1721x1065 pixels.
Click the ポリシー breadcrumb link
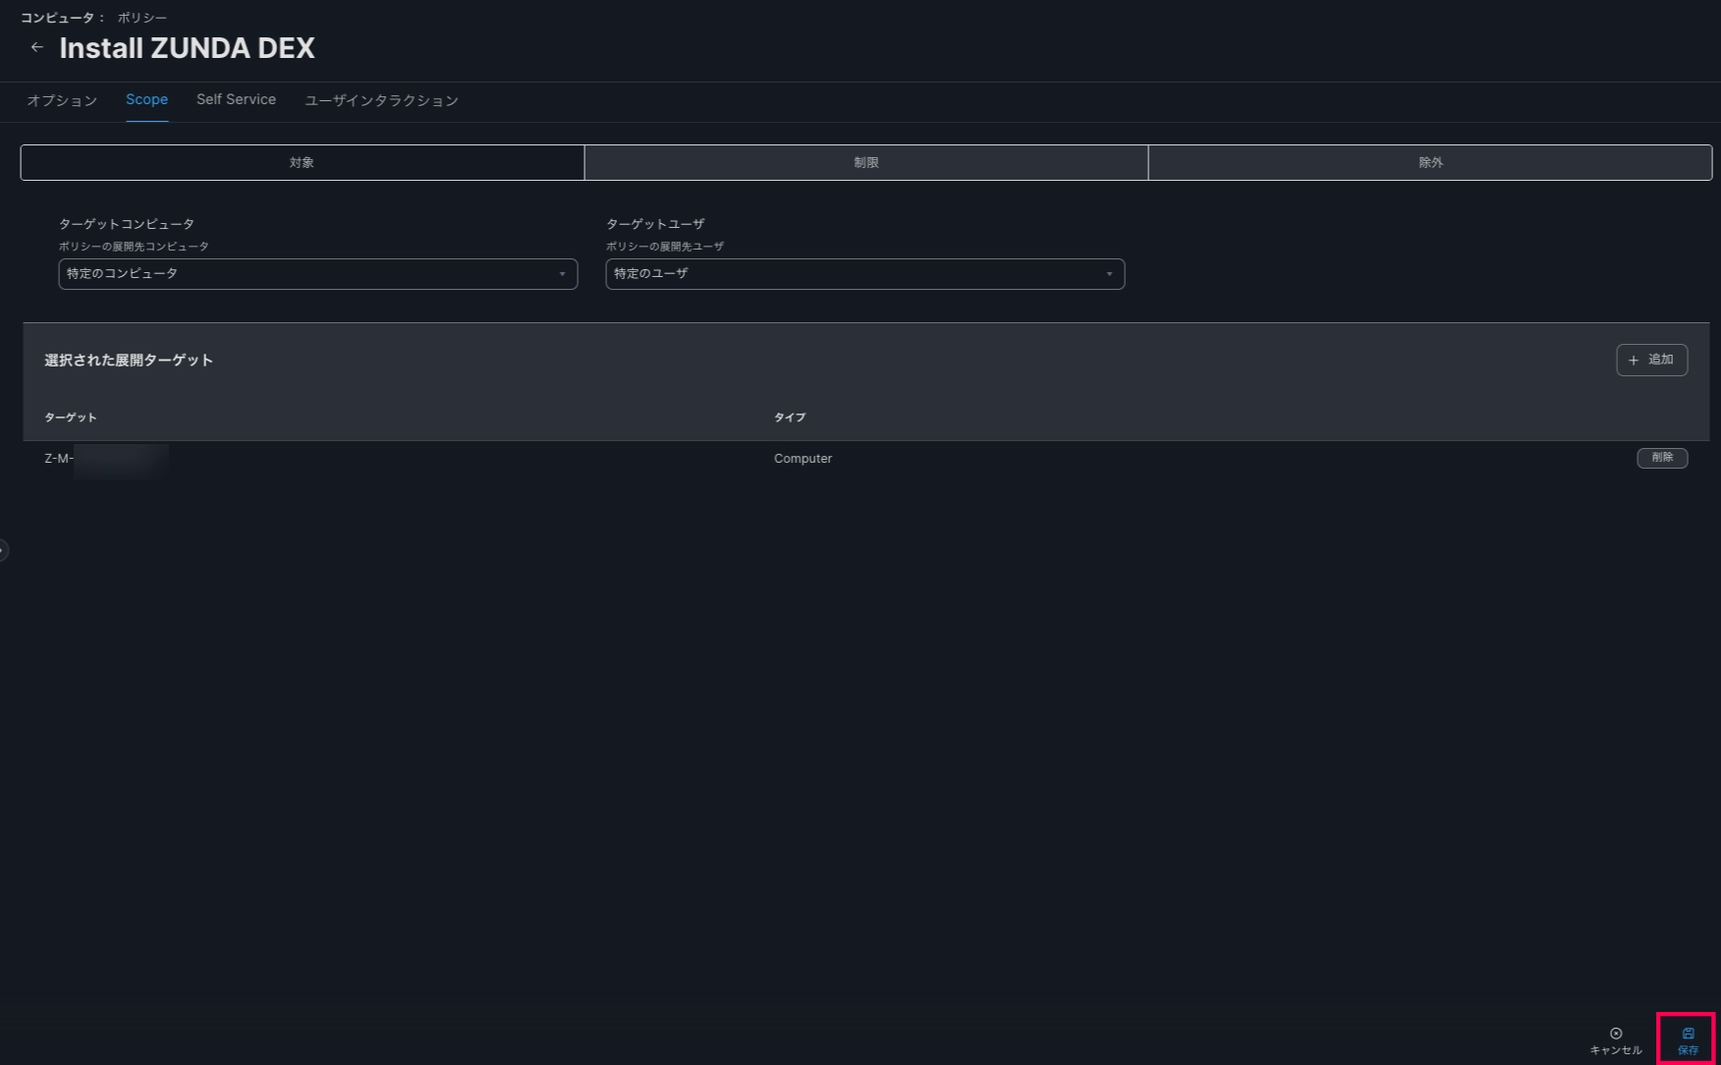142,18
